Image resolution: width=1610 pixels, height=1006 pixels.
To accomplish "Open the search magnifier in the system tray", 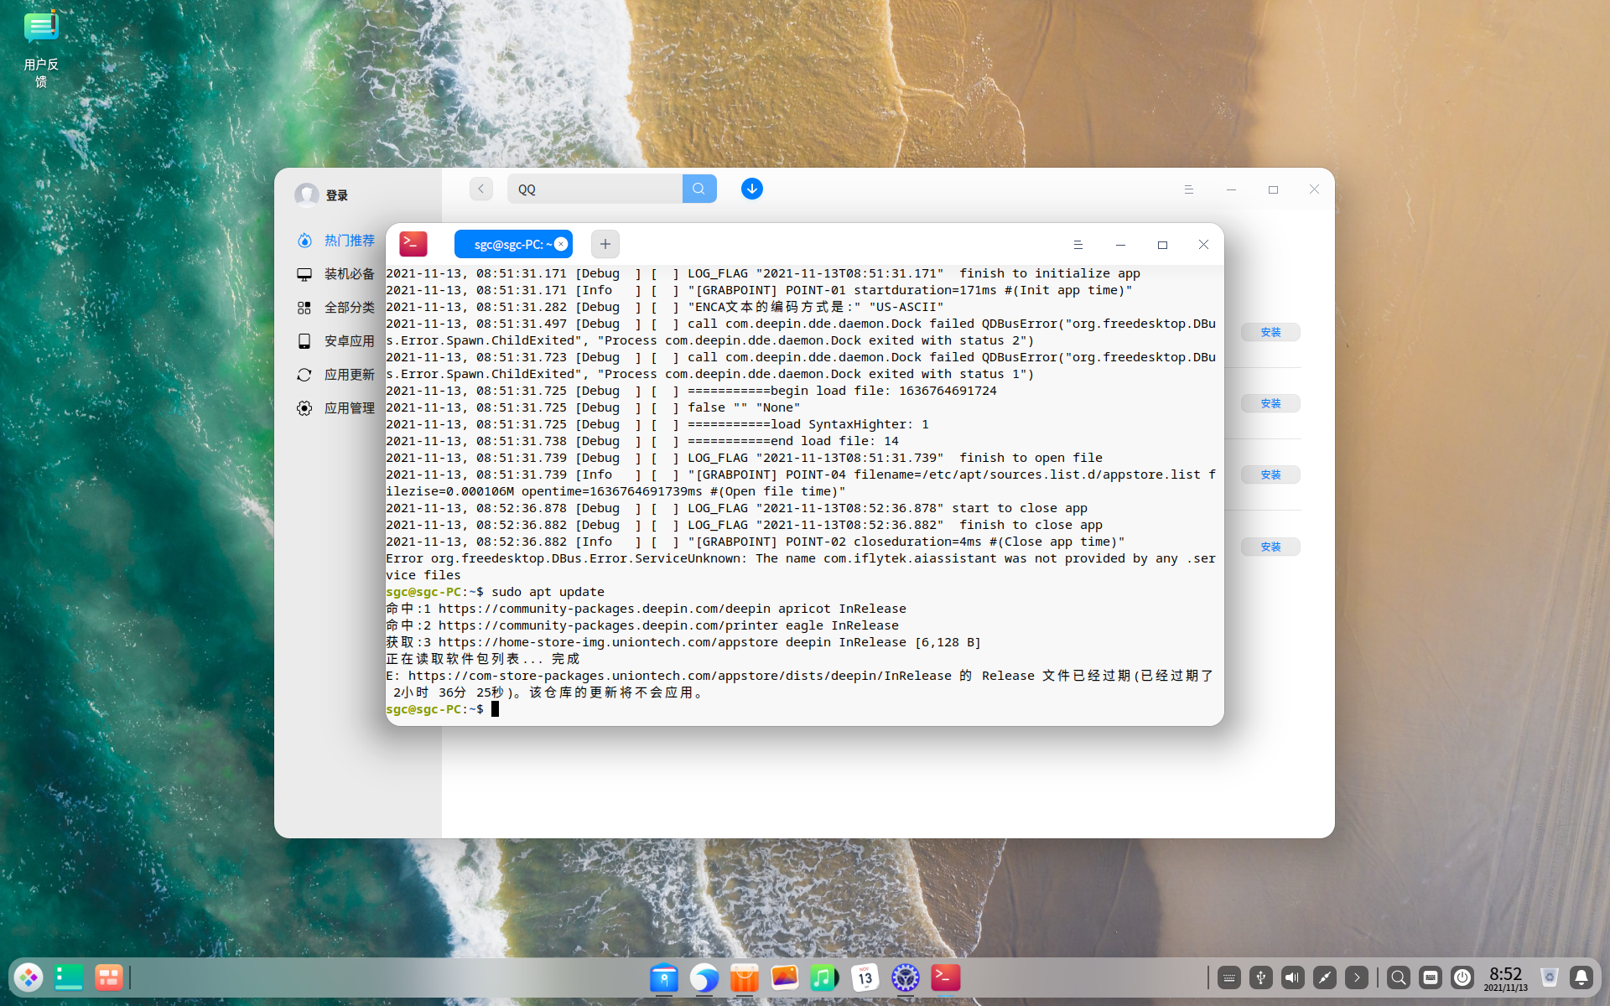I will (1398, 977).
